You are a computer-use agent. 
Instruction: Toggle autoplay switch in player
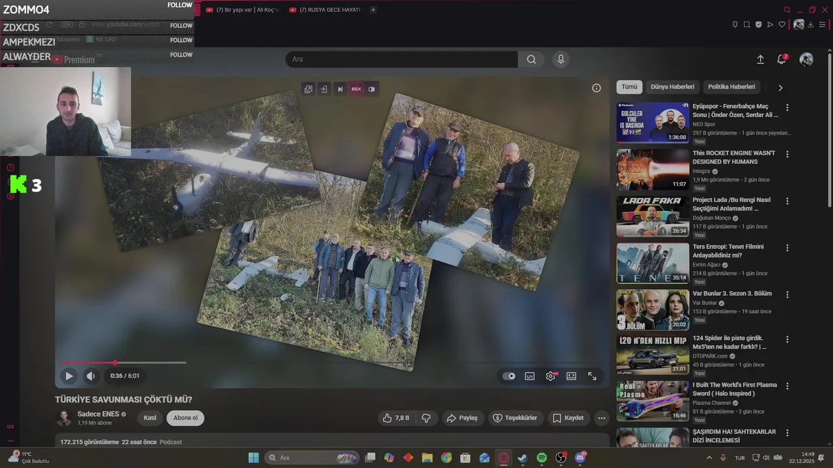click(509, 376)
